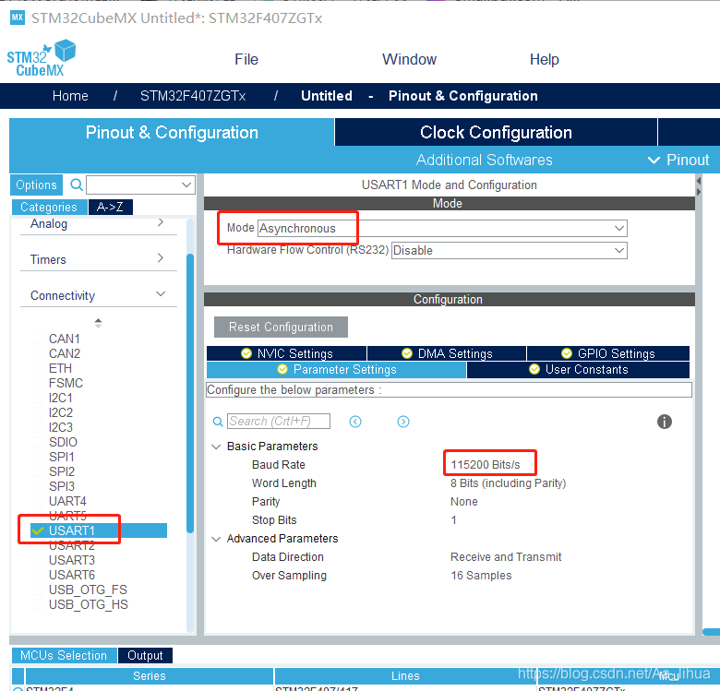Switch to the A->Z list tab
The width and height of the screenshot is (720, 691).
110,207
